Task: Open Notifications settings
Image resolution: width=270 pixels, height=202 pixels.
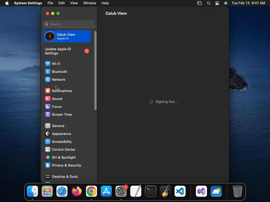Action: click(x=67, y=91)
